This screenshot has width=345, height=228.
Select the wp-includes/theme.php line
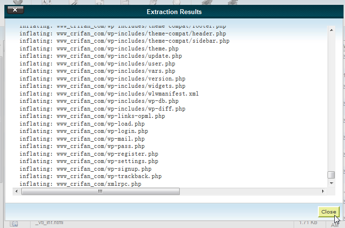pos(99,49)
